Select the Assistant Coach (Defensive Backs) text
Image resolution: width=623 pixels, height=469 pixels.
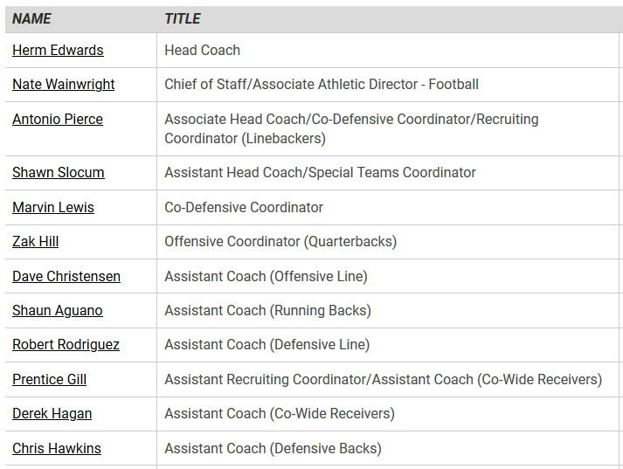(x=273, y=449)
